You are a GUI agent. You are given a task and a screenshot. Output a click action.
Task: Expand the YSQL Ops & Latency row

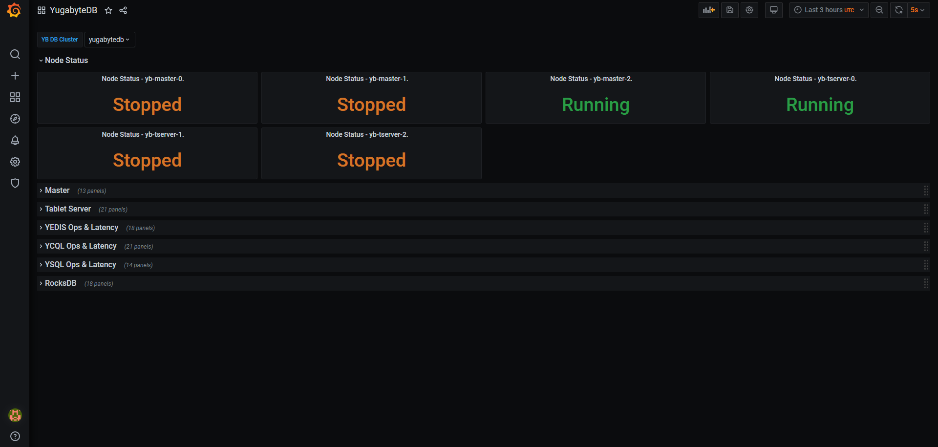click(x=80, y=265)
